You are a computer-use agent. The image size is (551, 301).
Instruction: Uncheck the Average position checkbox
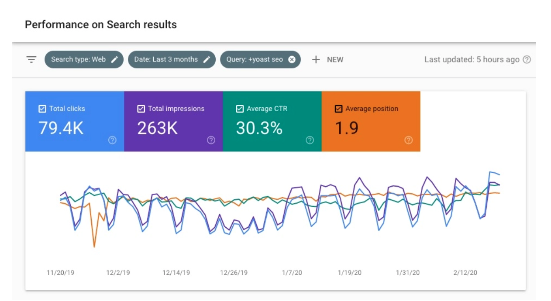(338, 109)
